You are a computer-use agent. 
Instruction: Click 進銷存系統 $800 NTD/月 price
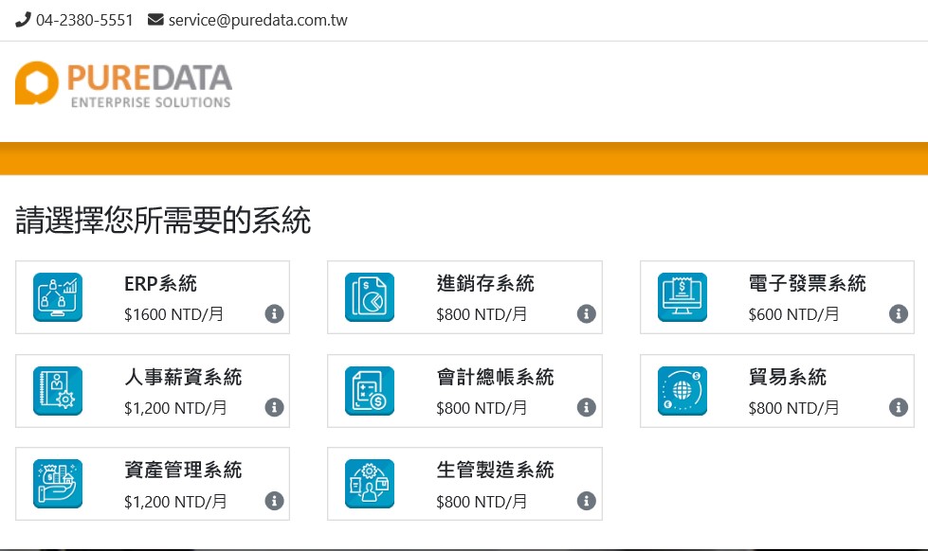(x=482, y=314)
